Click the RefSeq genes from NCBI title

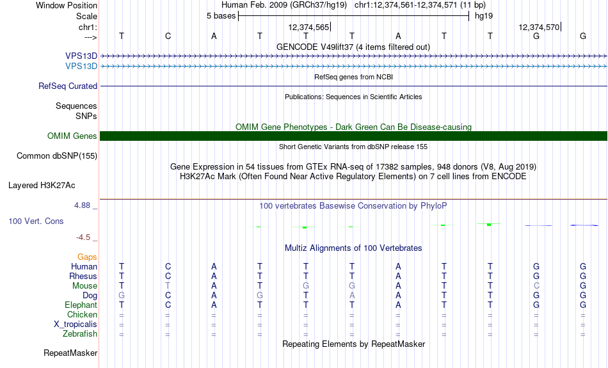coord(354,77)
